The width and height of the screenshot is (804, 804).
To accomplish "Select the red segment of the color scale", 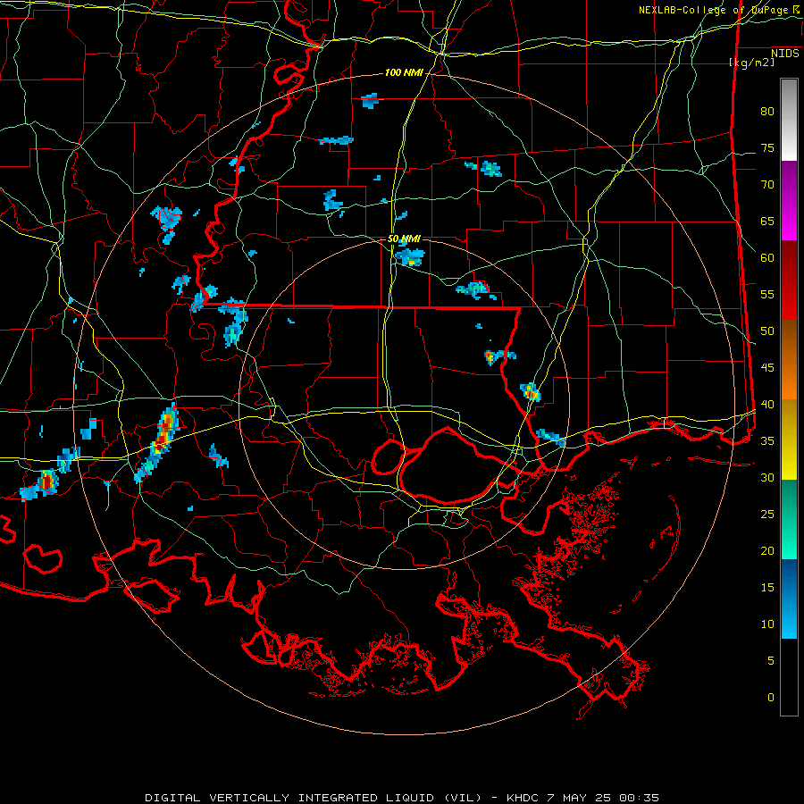I will pyautogui.click(x=789, y=281).
